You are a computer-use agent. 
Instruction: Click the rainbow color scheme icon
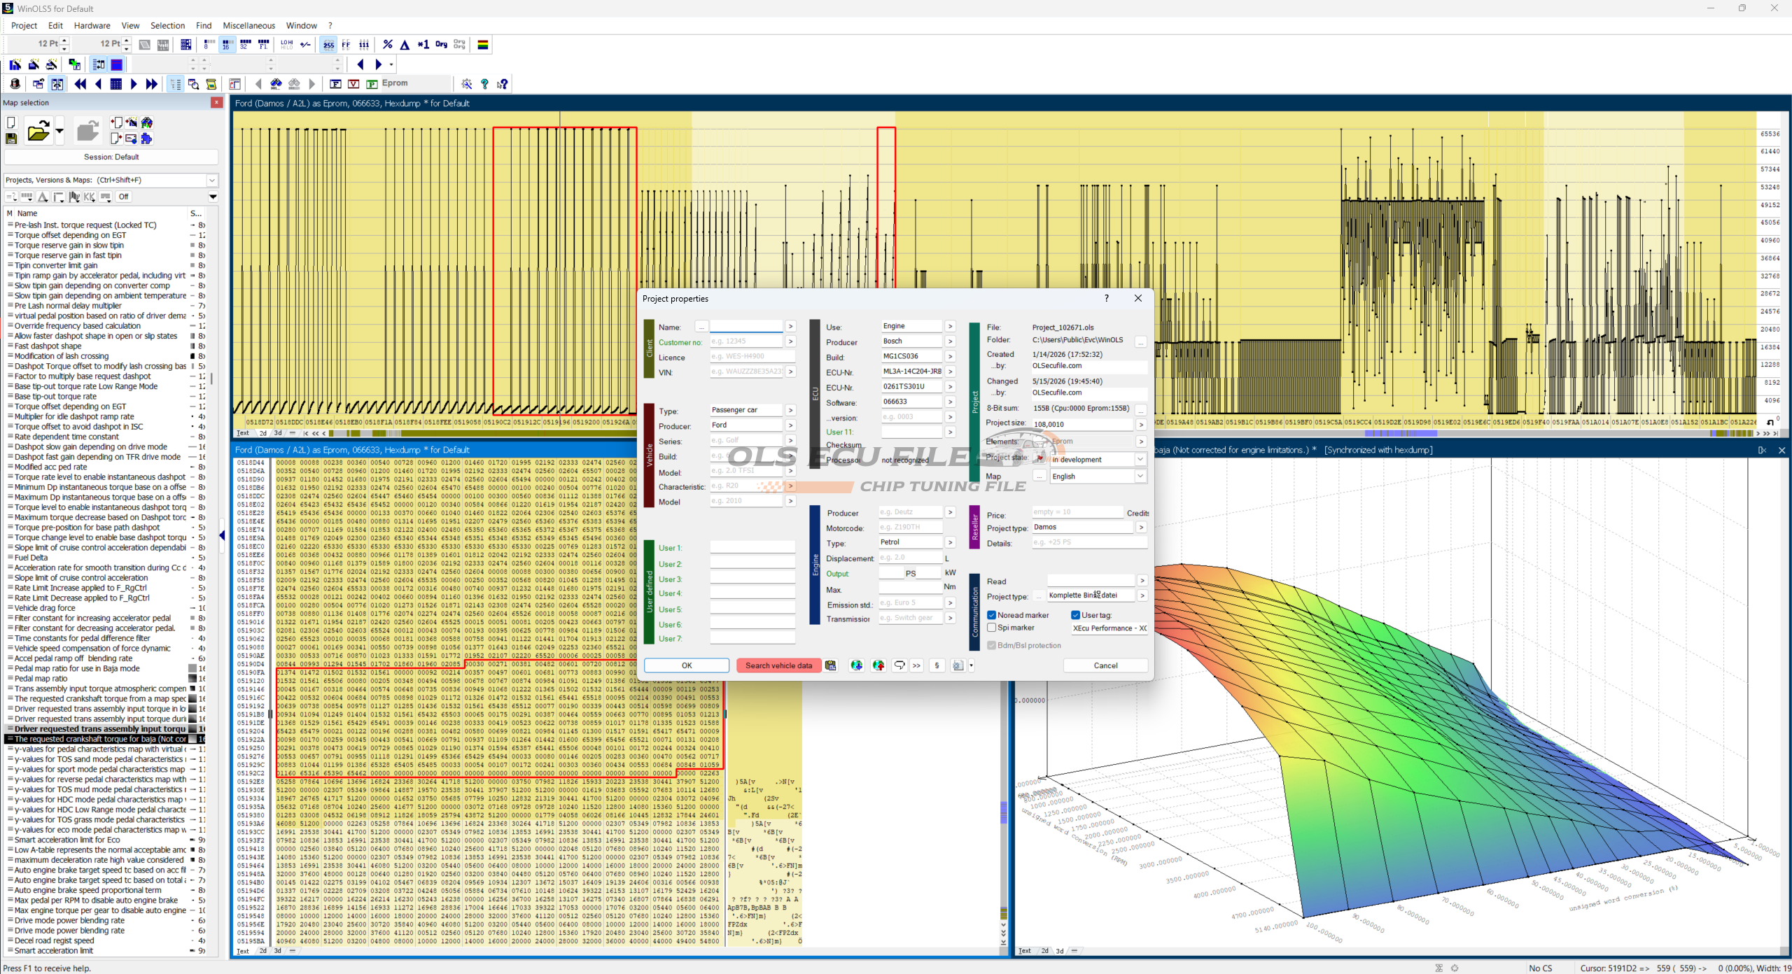click(483, 44)
